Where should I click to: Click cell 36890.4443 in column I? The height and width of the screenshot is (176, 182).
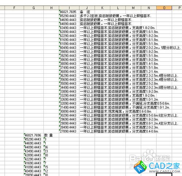[69, 71]
